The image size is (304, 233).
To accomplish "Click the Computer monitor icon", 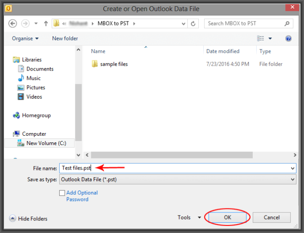I will (x=16, y=133).
